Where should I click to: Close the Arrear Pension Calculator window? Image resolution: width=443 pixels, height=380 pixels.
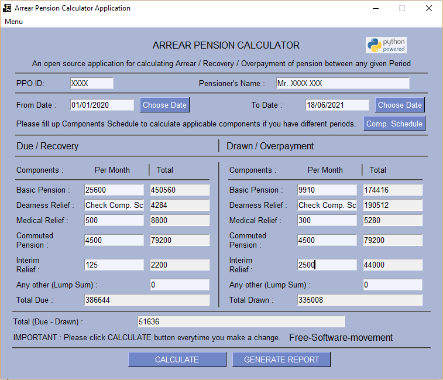click(428, 8)
